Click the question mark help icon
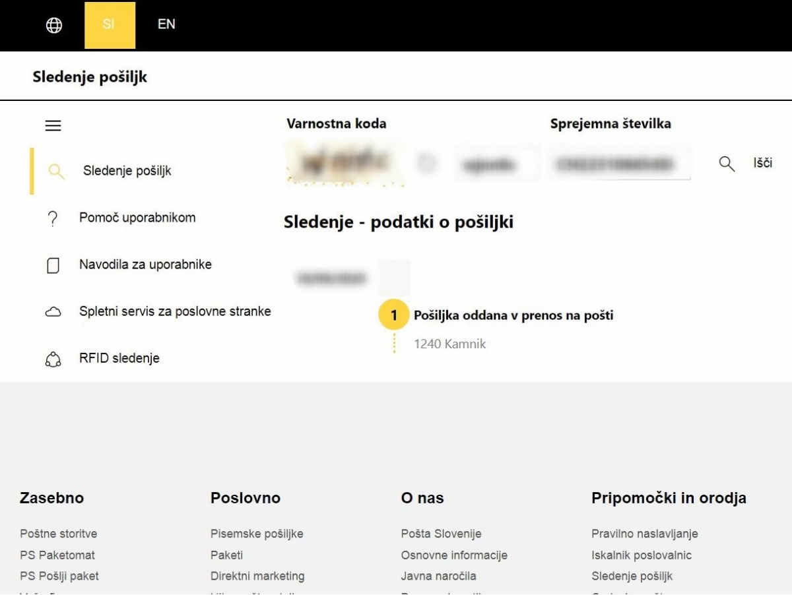The width and height of the screenshot is (792, 595). [53, 219]
